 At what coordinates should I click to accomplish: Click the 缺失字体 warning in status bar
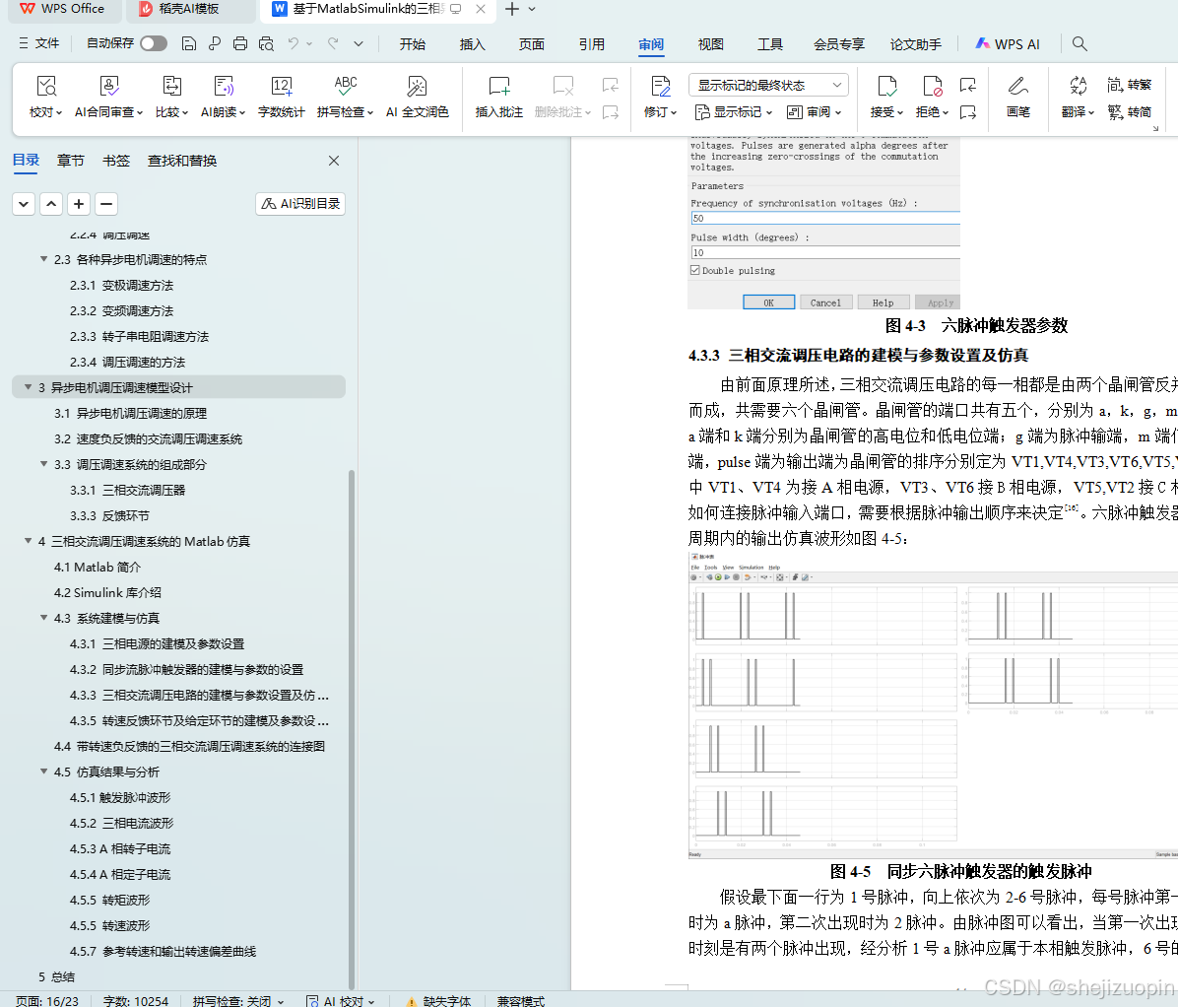[438, 1000]
